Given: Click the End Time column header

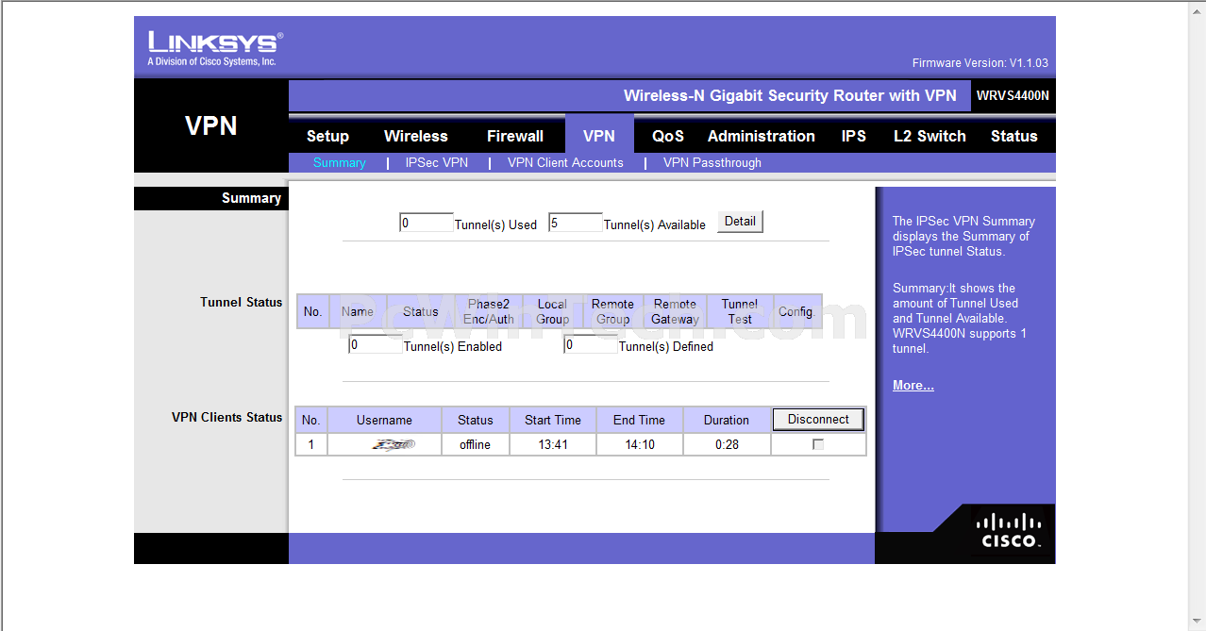Looking at the screenshot, I should click(639, 420).
